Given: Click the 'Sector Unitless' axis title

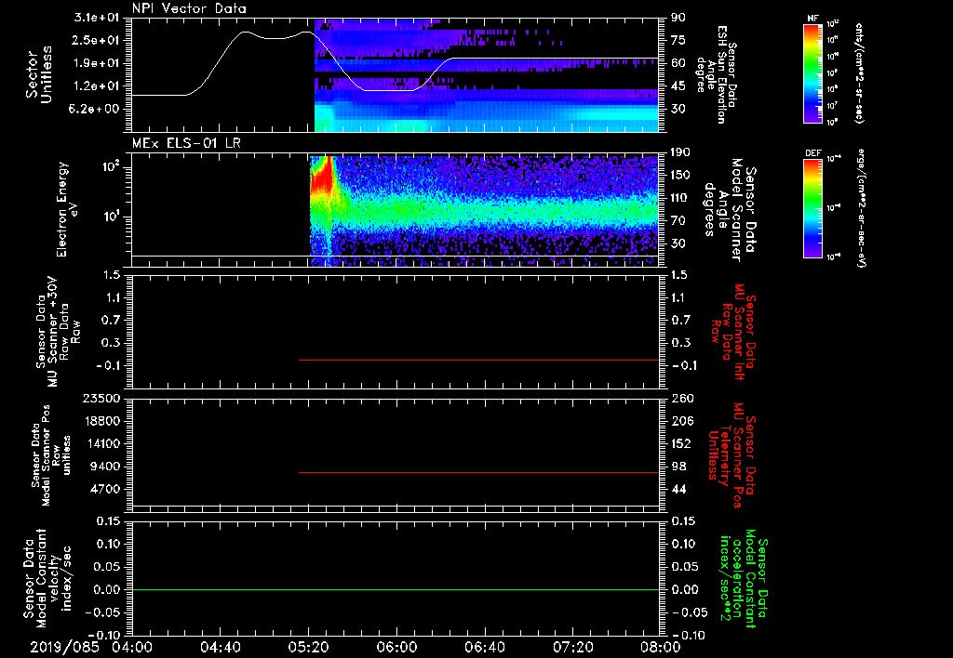Looking at the screenshot, I should pyautogui.click(x=39, y=74).
